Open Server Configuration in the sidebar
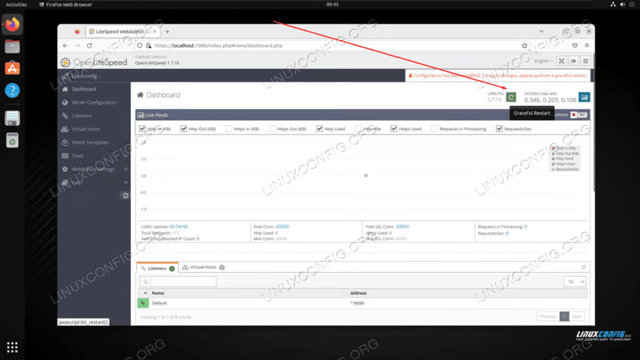Screen dimensions: 640x360 (94, 102)
